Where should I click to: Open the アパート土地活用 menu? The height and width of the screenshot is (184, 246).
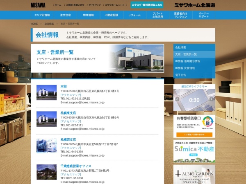pos(158,15)
